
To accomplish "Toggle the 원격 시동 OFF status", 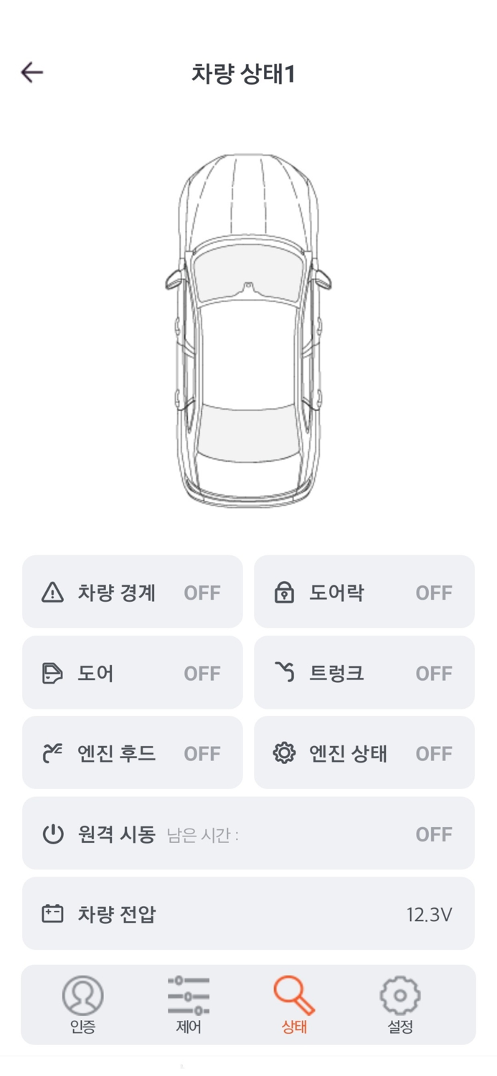I will [x=433, y=834].
